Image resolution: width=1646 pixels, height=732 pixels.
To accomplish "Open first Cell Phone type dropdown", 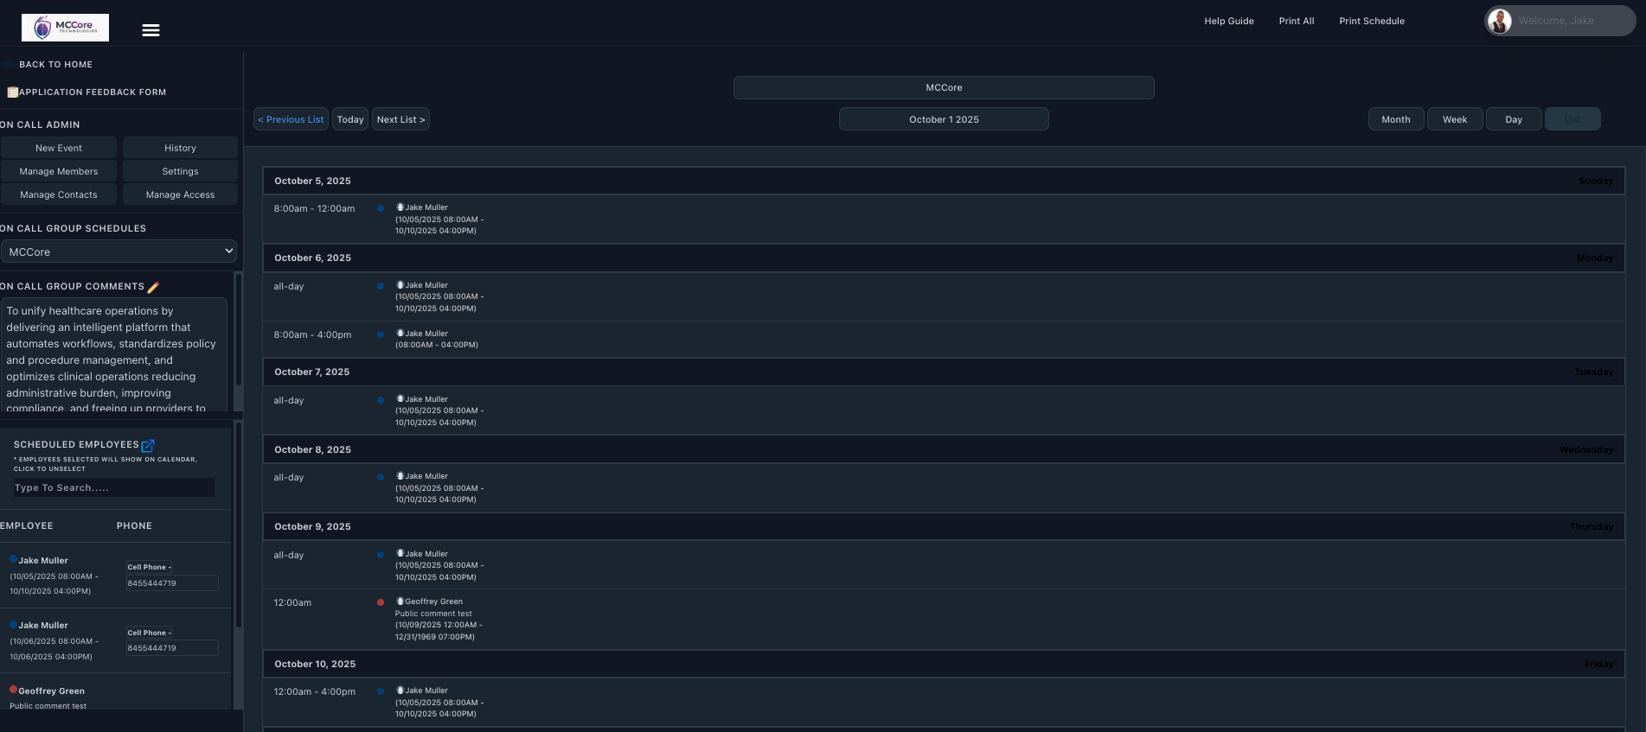I will (149, 567).
